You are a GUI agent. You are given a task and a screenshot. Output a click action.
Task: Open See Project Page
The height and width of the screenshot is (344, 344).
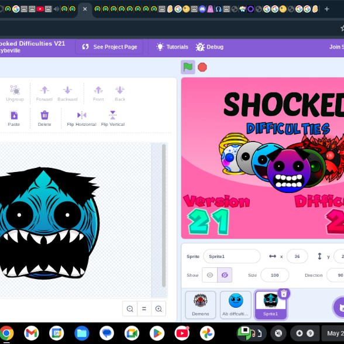[x=109, y=47]
